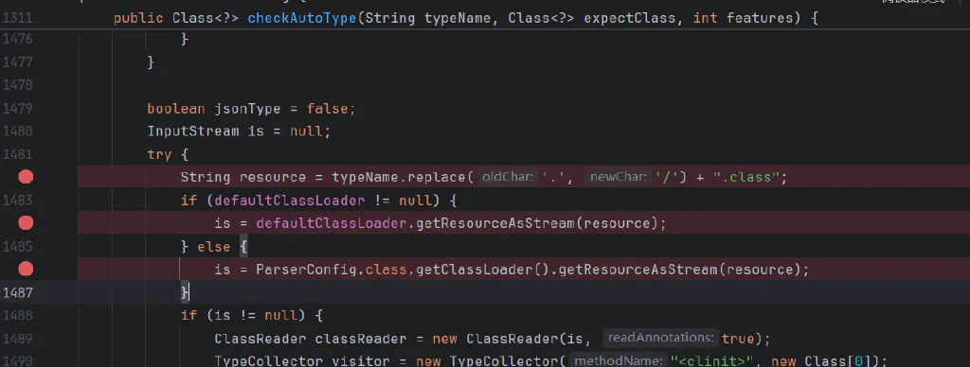
Task: Click line number 1489 in the gutter
Action: [x=17, y=339]
